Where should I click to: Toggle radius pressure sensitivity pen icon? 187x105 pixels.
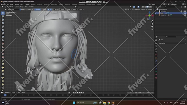pyautogui.click(x=33, y=9)
